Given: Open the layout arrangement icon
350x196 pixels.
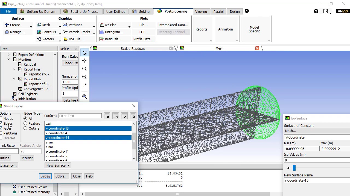Looking at the screenshot, I should click(325, 11).
